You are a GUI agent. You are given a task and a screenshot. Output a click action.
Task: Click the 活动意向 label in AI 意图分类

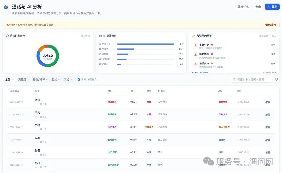click(x=104, y=54)
